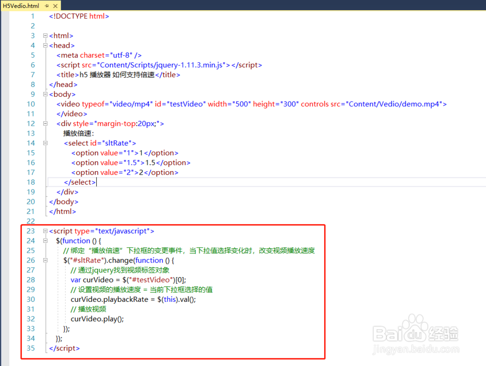Screen dimensions: 486x366
Task: Click the option value 1 line
Action: tap(125, 153)
